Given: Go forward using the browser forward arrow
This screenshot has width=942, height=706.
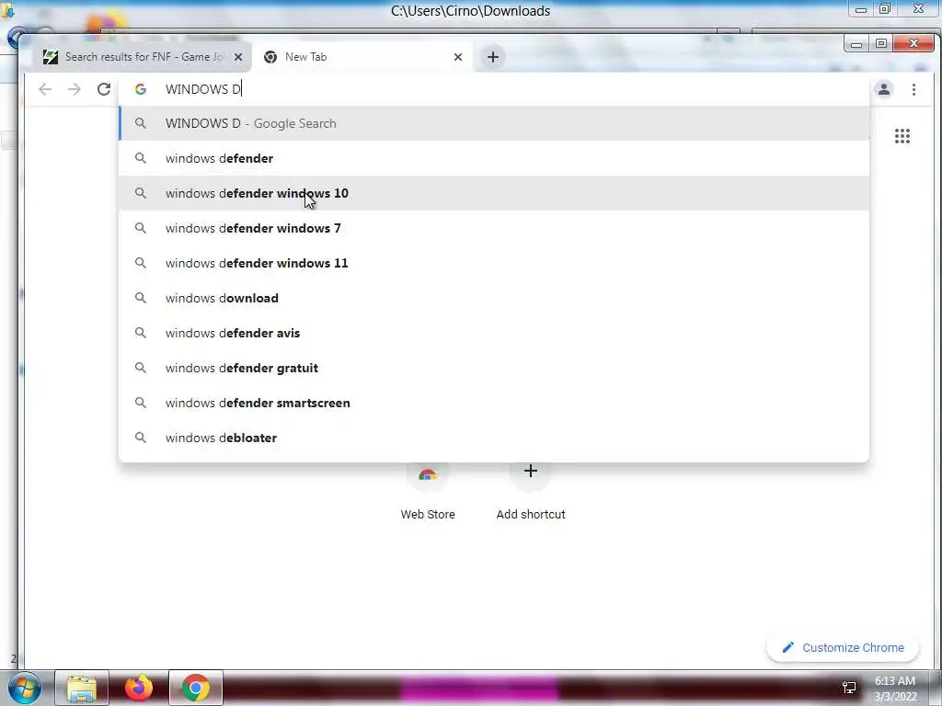Looking at the screenshot, I should click(x=74, y=89).
